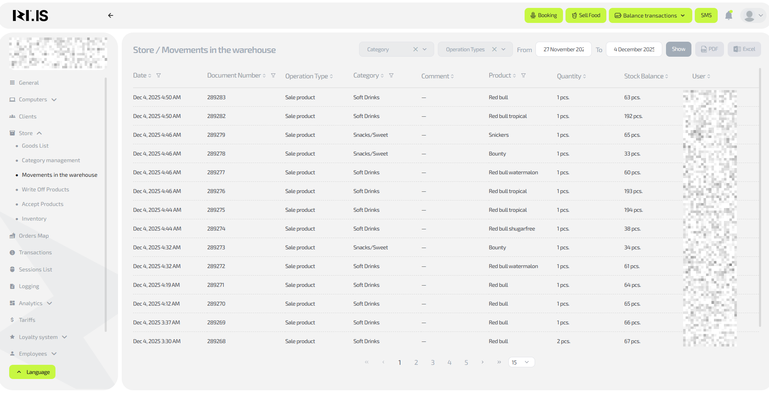
Task: Filter by Document Number funnel icon
Action: [273, 75]
